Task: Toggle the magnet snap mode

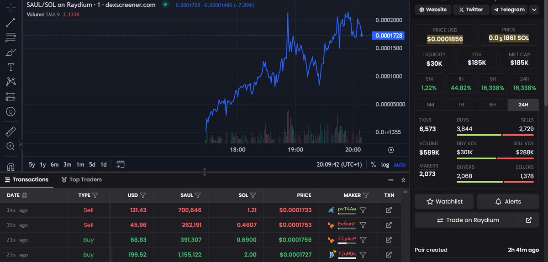Action: point(11,166)
